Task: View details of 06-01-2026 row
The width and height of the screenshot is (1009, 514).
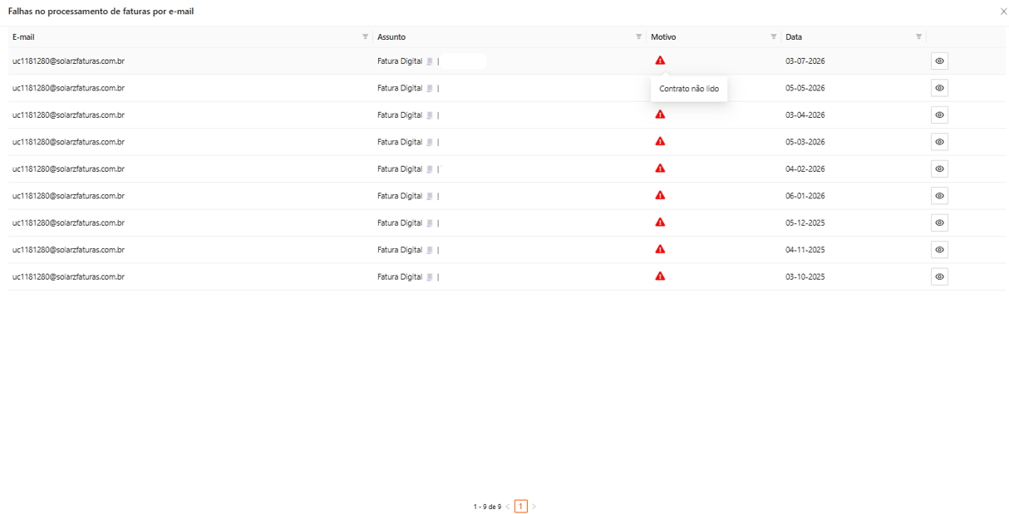Action: [x=939, y=196]
